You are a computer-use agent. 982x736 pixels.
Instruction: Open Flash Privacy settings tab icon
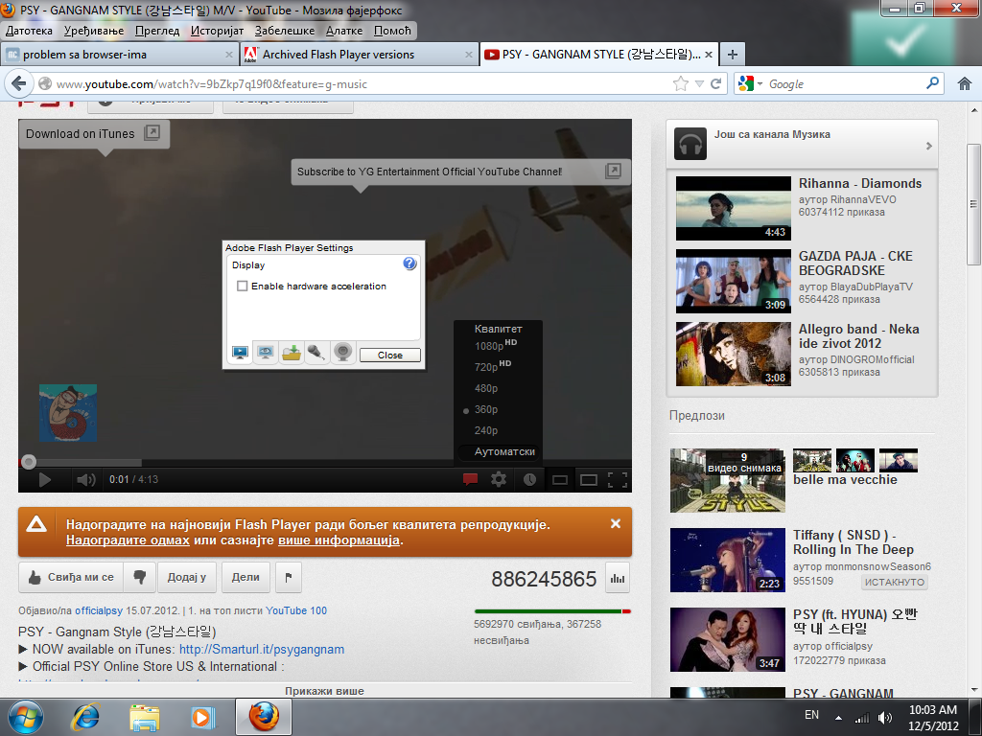266,354
